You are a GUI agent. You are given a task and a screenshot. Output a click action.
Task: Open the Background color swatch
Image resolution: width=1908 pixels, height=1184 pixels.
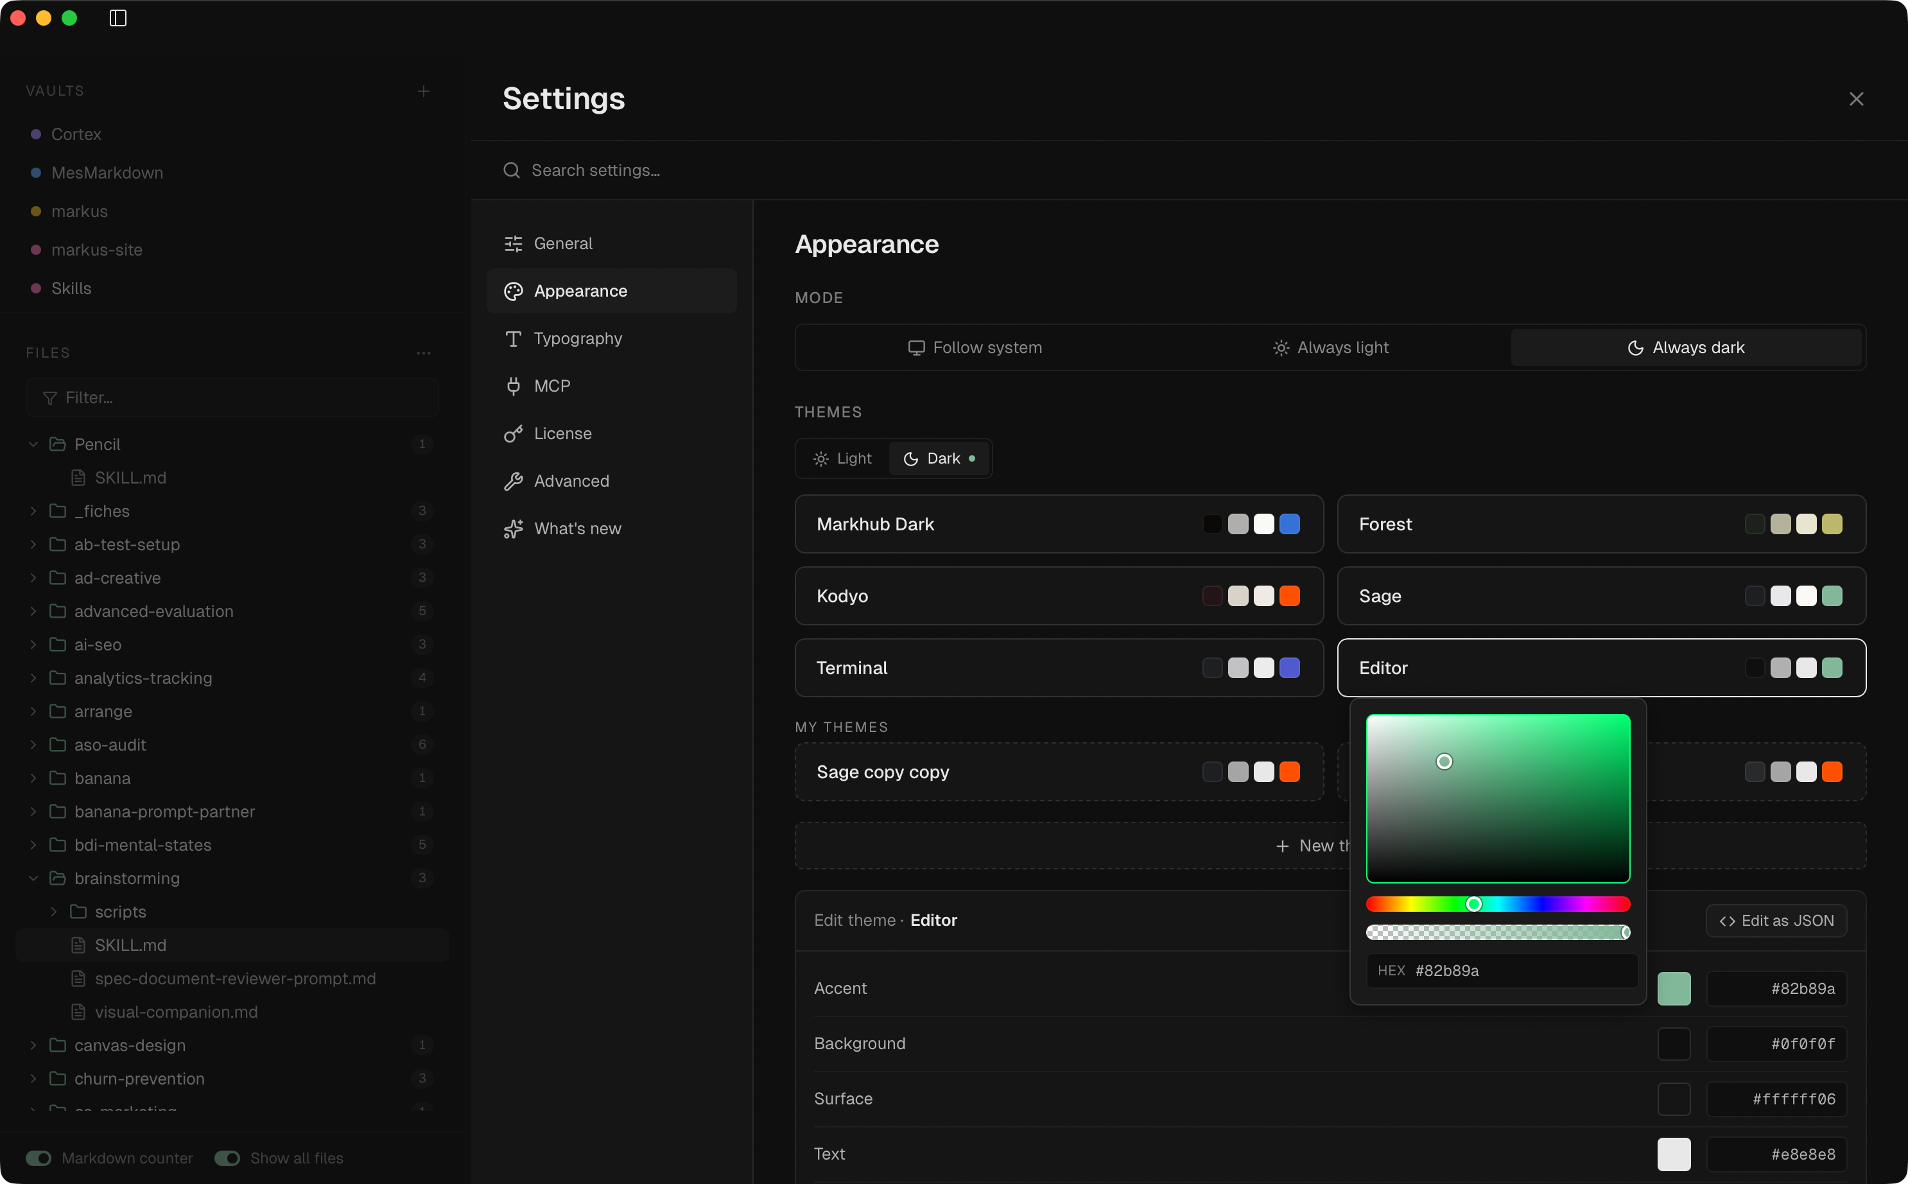(x=1674, y=1044)
